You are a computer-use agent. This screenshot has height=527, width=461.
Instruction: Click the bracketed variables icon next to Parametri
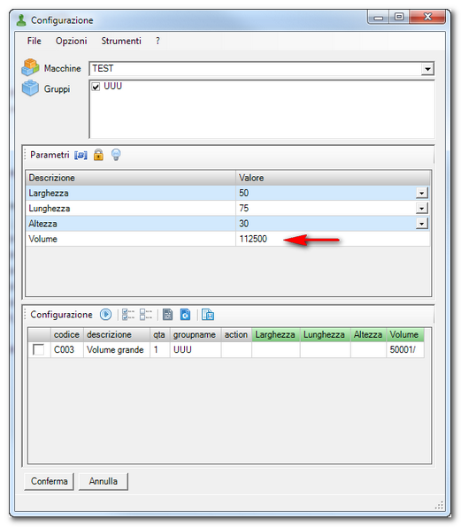(81, 156)
